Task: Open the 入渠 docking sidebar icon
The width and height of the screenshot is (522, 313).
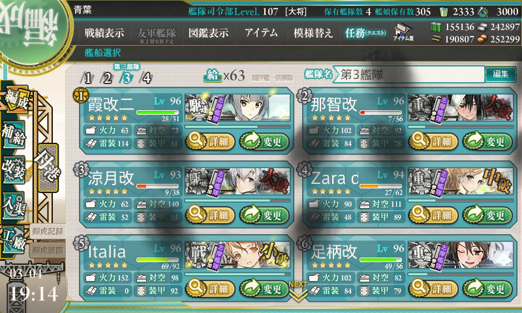Action: point(14,205)
